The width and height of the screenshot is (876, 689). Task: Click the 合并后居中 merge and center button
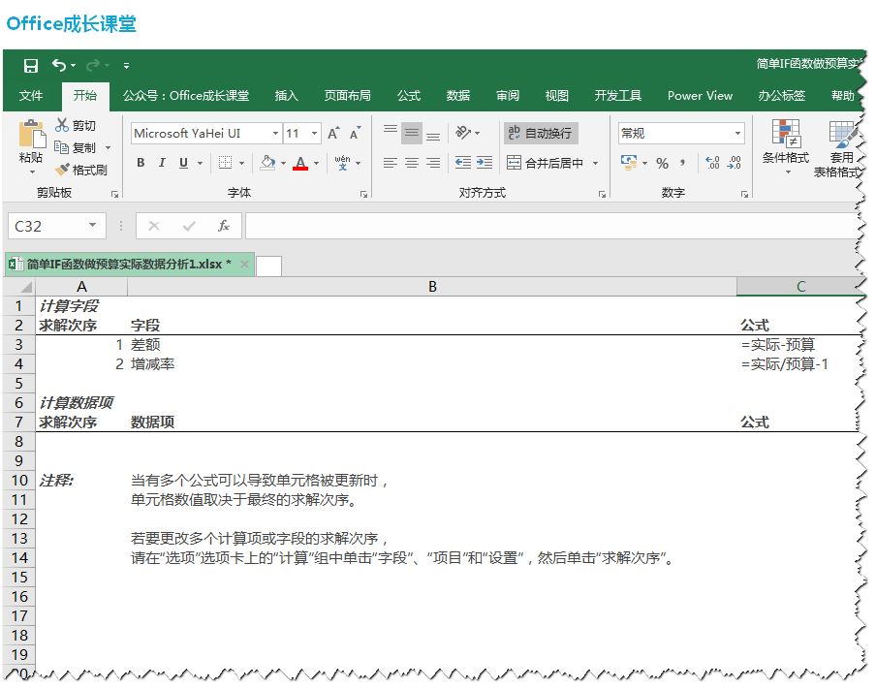[x=546, y=163]
